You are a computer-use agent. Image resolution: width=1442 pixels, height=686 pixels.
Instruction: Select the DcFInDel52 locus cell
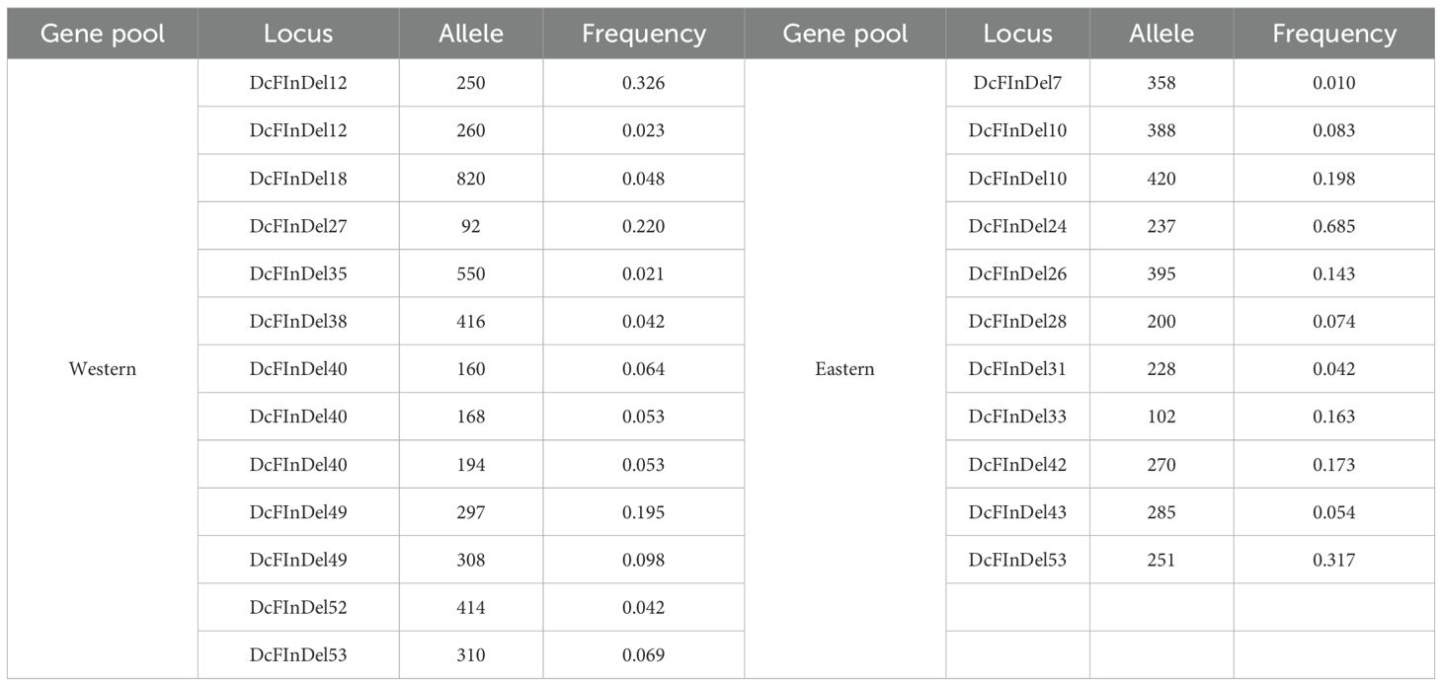[x=298, y=607]
